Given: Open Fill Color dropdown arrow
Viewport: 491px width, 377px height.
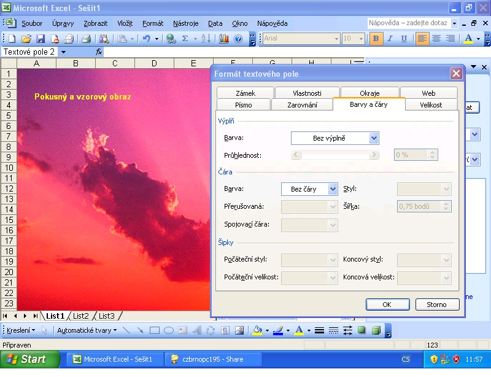Looking at the screenshot, I should (x=267, y=330).
